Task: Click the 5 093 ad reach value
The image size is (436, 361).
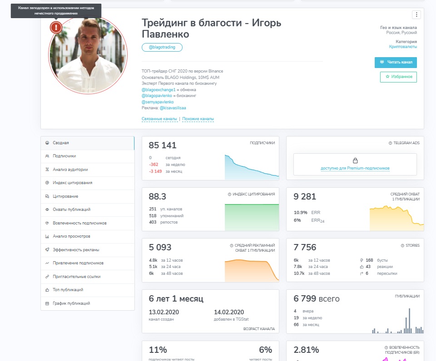Action: click(x=160, y=248)
